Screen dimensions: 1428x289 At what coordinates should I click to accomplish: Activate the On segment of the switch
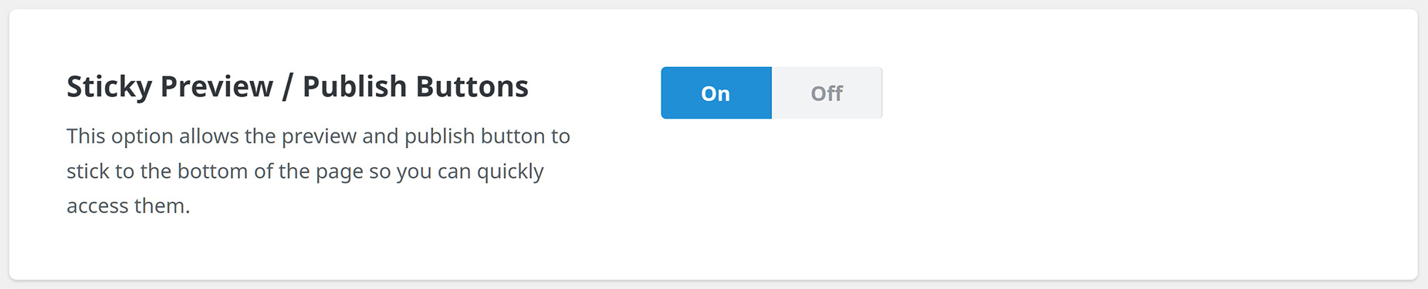tap(716, 93)
